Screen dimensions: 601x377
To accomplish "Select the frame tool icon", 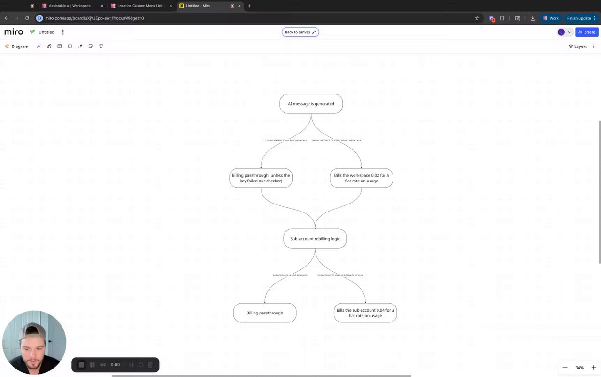I will 70,46.
